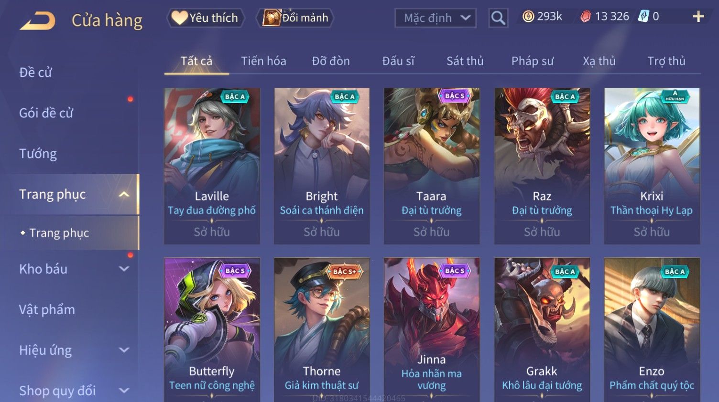Open Gói đề cử sidebar entry
This screenshot has width=719, height=402.
46,113
